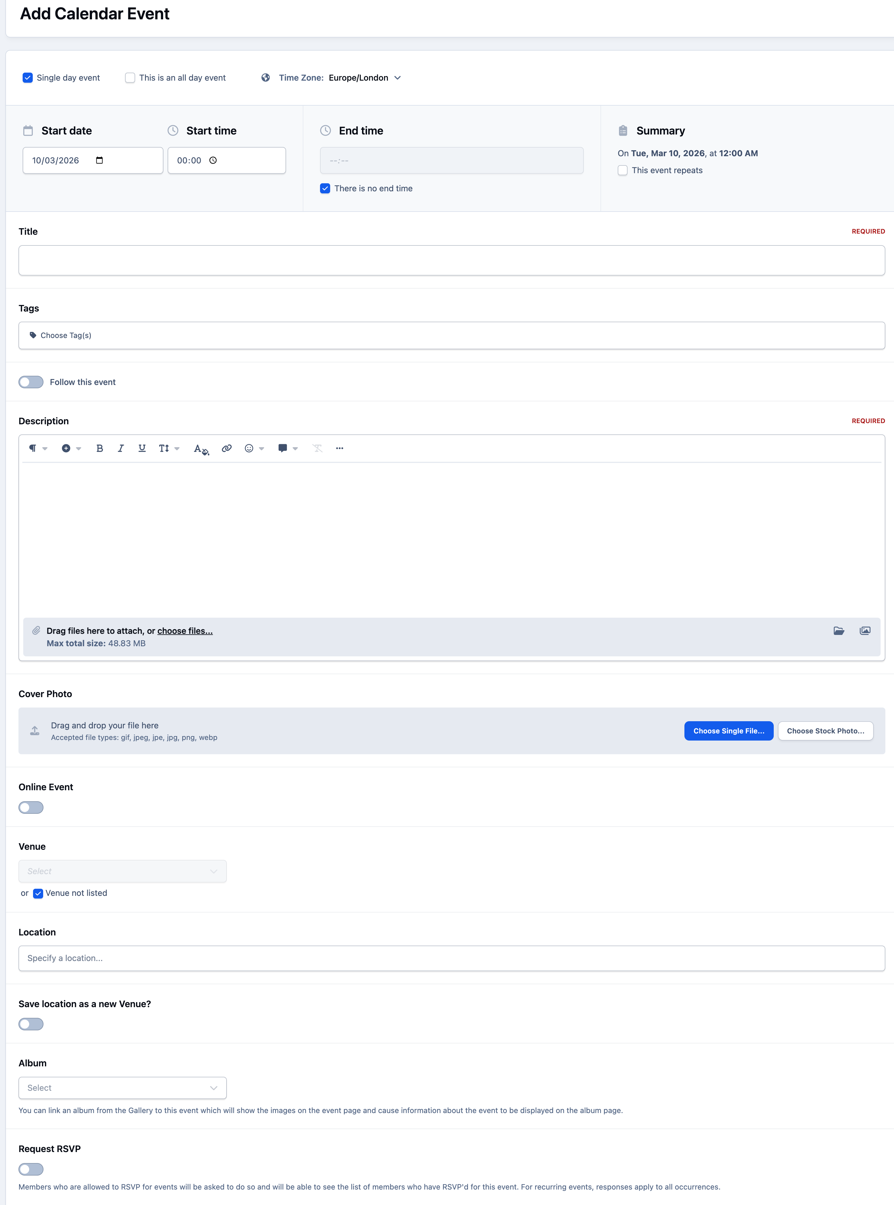894x1205 pixels.
Task: Clear formatting in description editor
Action: 317,448
